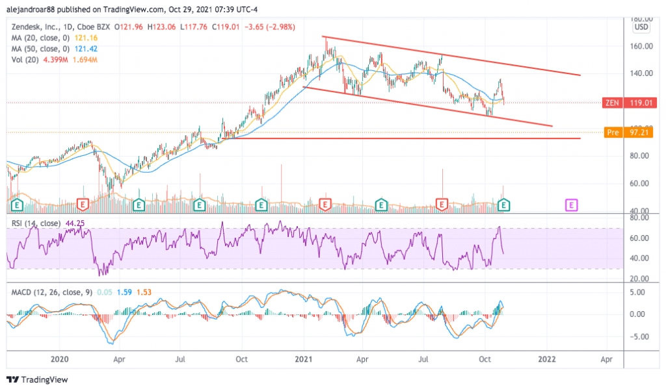The image size is (666, 391).
Task: Click the 5.00 label on MACD axis
Action: click(x=637, y=292)
